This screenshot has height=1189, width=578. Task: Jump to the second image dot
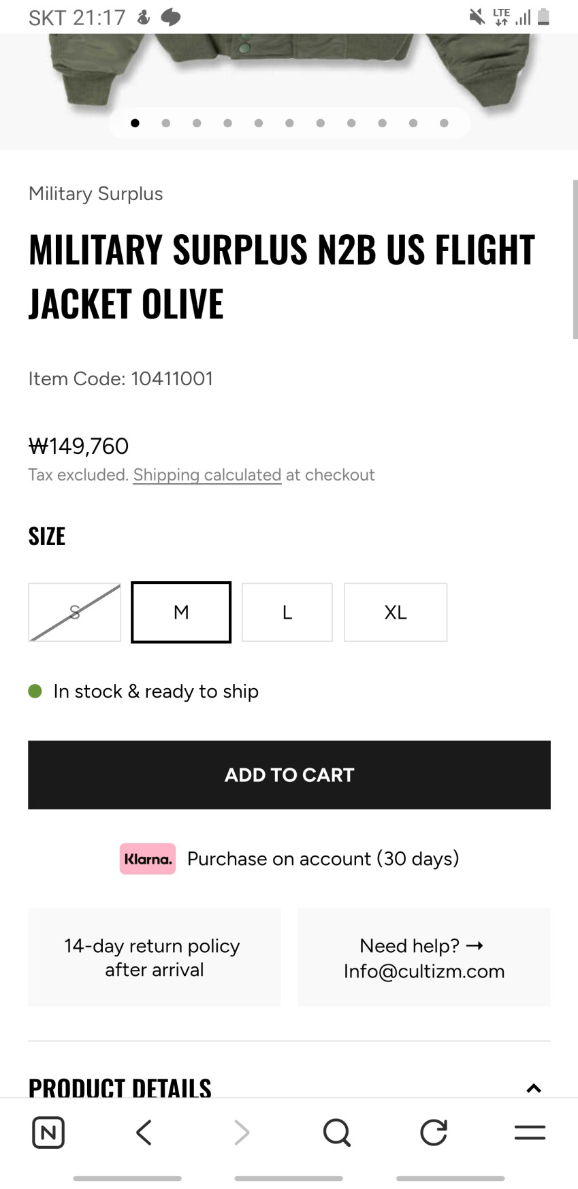coord(166,123)
